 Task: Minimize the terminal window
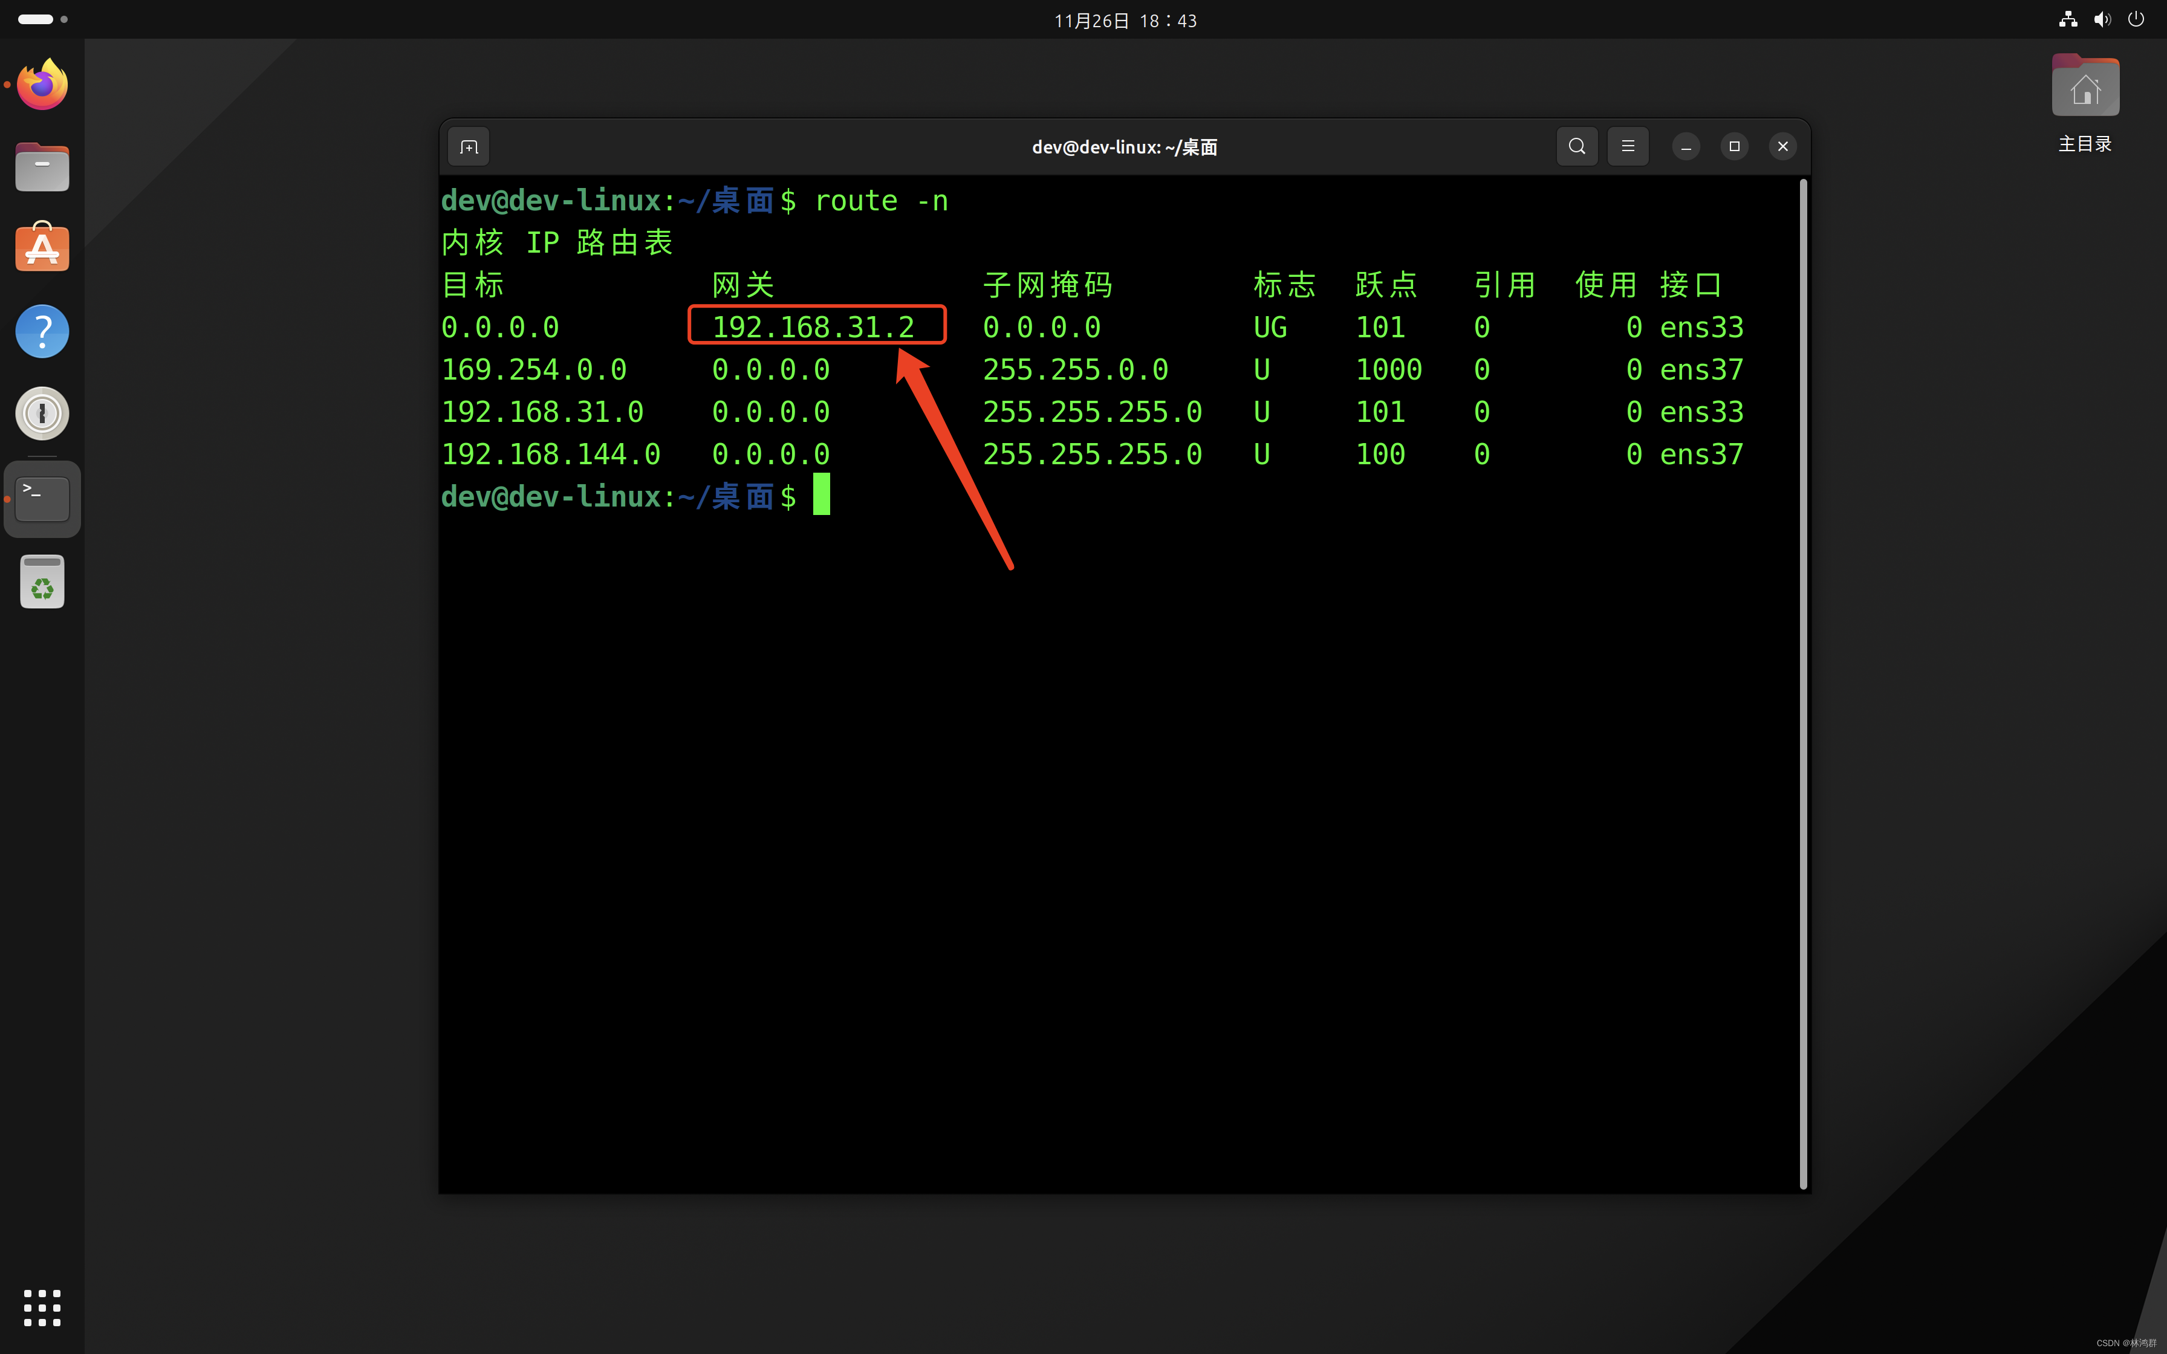pyautogui.click(x=1685, y=146)
